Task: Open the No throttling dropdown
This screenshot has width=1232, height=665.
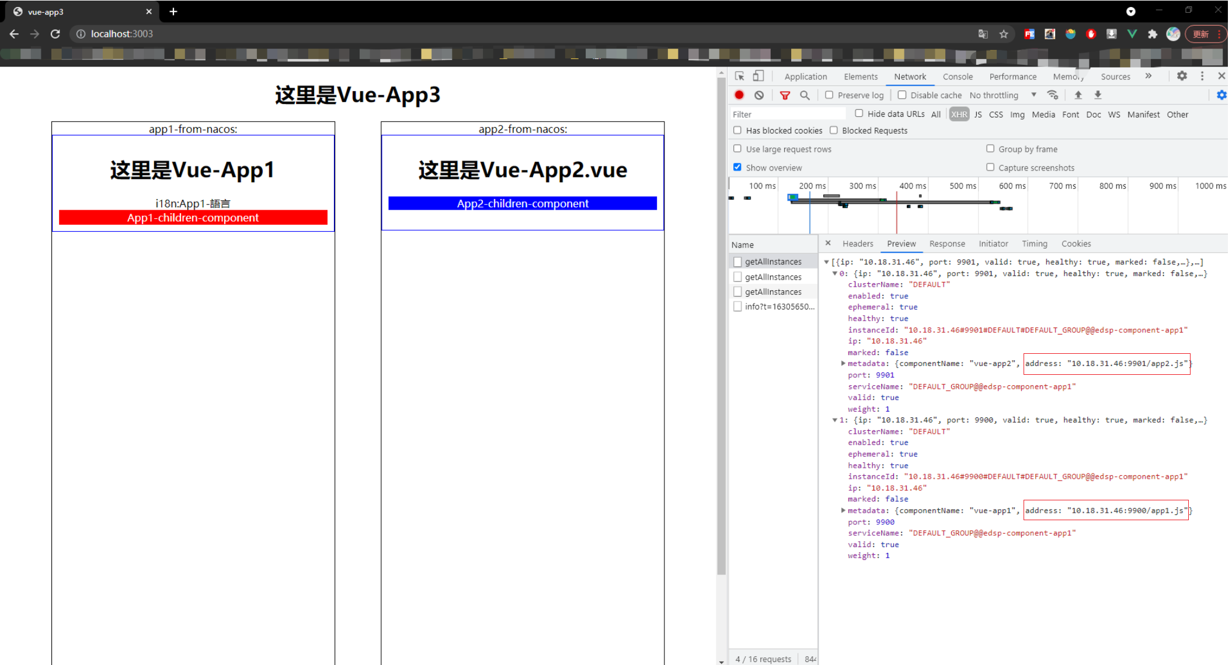Action: pos(1002,95)
